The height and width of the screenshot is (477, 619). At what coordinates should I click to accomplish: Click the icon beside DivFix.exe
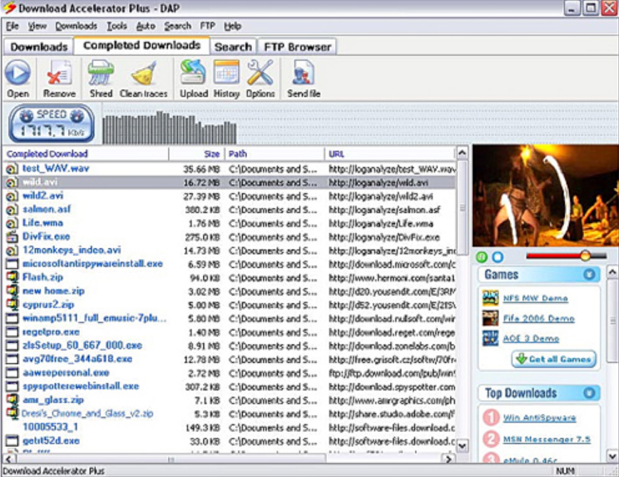pyautogui.click(x=12, y=237)
